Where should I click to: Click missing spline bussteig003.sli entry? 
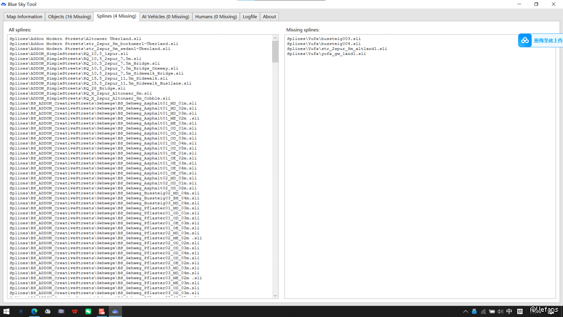pyautogui.click(x=324, y=39)
